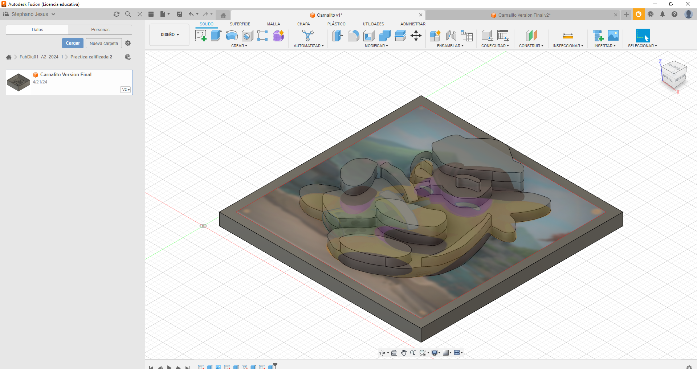Viewport: 697px width, 369px height.
Task: Select the Measure tool
Action: [x=568, y=36]
